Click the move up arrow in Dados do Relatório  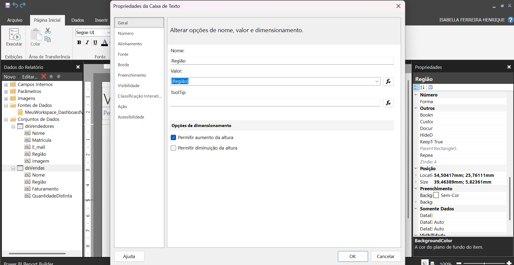coord(51,77)
